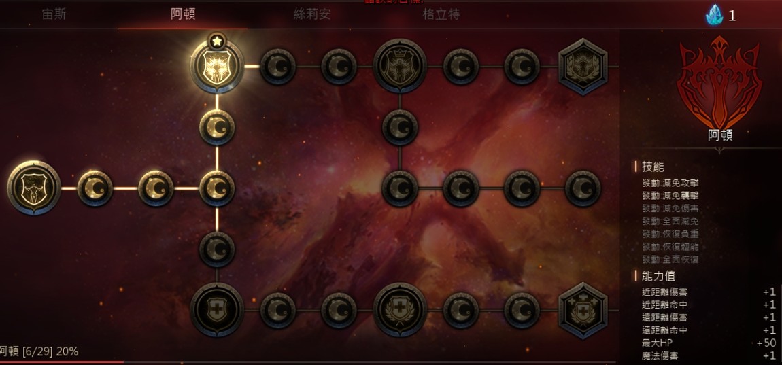Click the 發動:減免攻擊 skill entry

(x=670, y=183)
